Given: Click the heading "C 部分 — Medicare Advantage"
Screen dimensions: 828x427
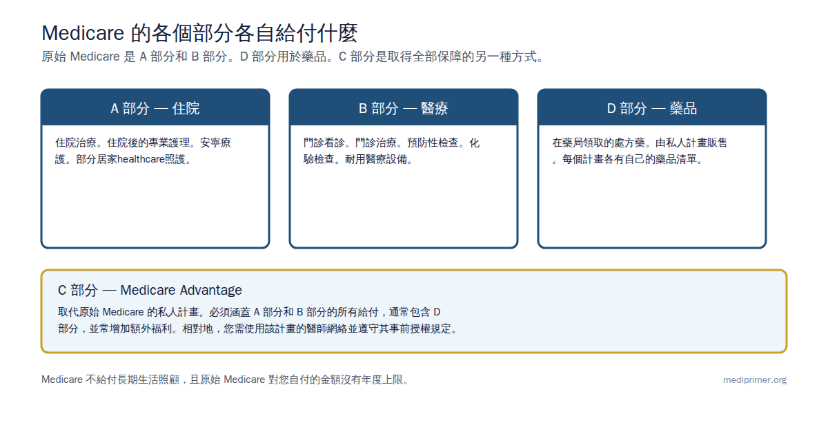Looking at the screenshot, I should (150, 291).
